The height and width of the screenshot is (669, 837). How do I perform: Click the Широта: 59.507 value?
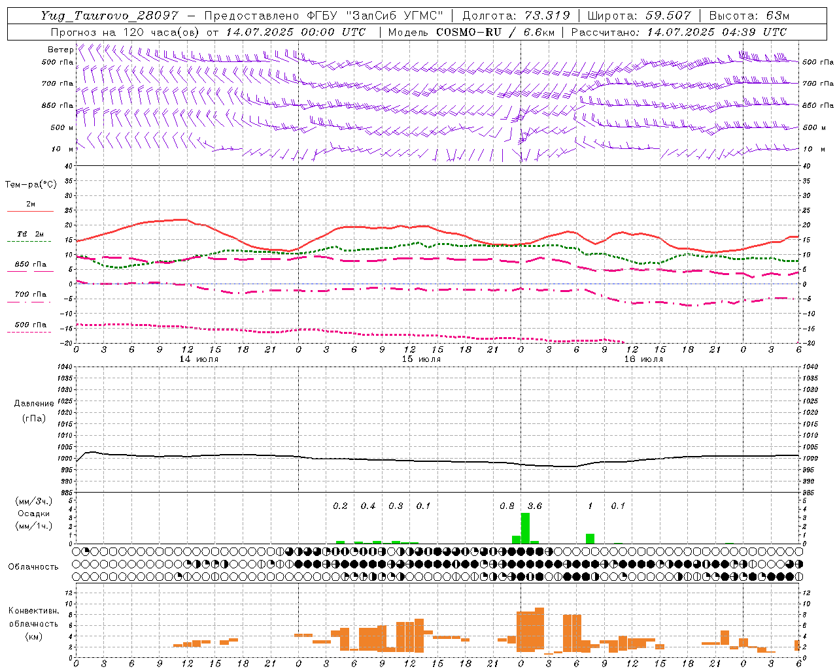pos(640,16)
